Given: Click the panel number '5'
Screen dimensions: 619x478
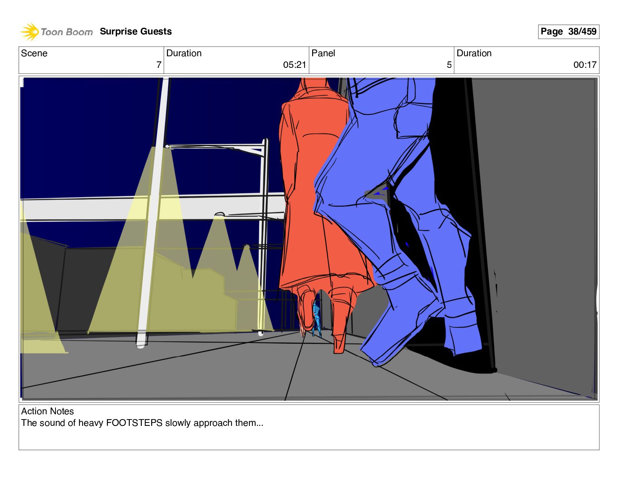Looking at the screenshot, I should coord(449,65).
